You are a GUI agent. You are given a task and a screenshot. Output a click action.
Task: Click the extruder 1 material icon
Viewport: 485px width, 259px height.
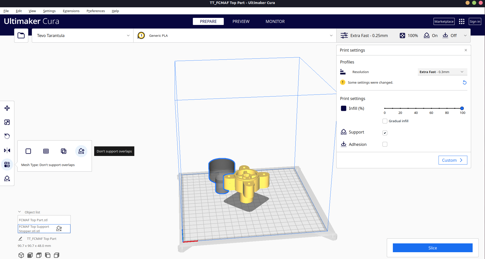141,36
